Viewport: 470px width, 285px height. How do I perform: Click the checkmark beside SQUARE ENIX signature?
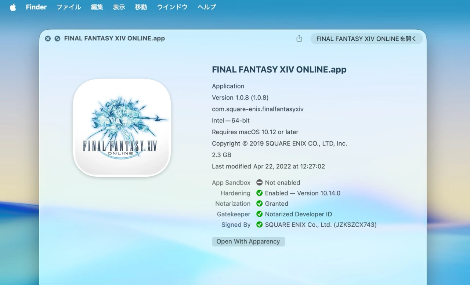259,224
